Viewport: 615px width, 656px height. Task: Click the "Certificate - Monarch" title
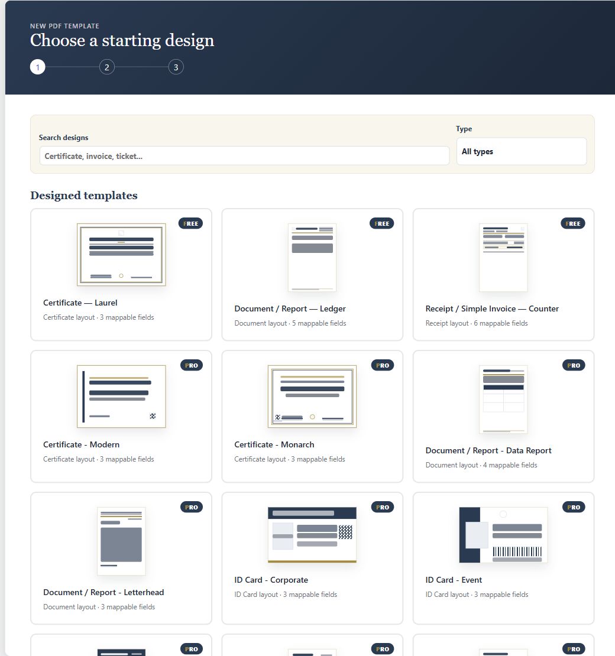pos(274,444)
